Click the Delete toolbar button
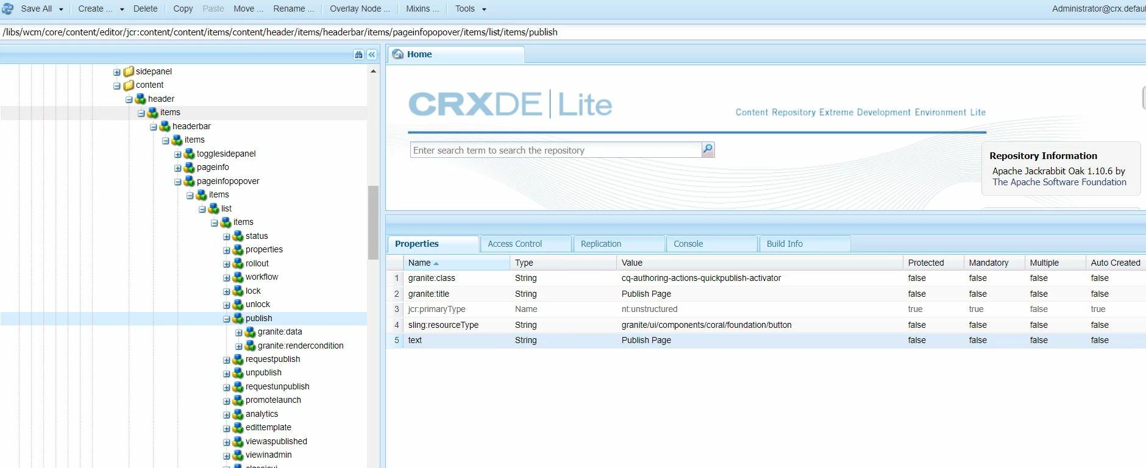The image size is (1146, 468). pyautogui.click(x=145, y=9)
